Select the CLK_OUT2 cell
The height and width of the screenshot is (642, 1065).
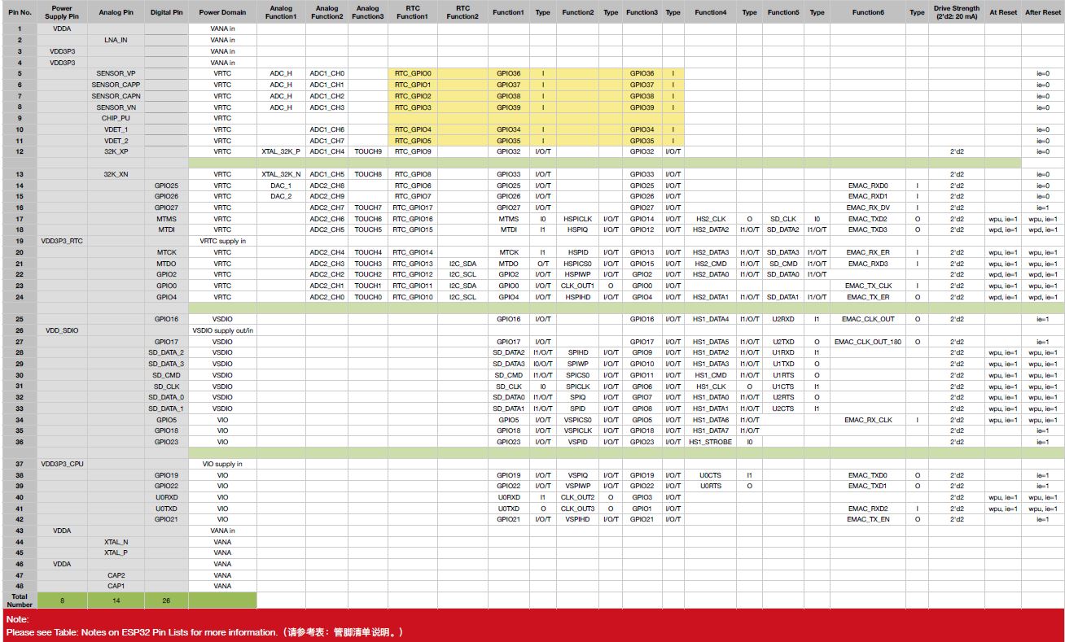click(x=577, y=497)
